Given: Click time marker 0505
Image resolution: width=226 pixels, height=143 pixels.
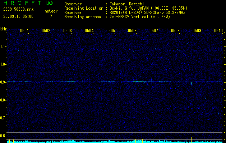Looking at the screenshot, I should 111,31.
